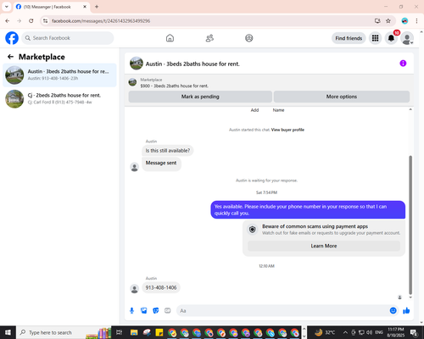Click the 'Is this still available?' message

coord(168,151)
